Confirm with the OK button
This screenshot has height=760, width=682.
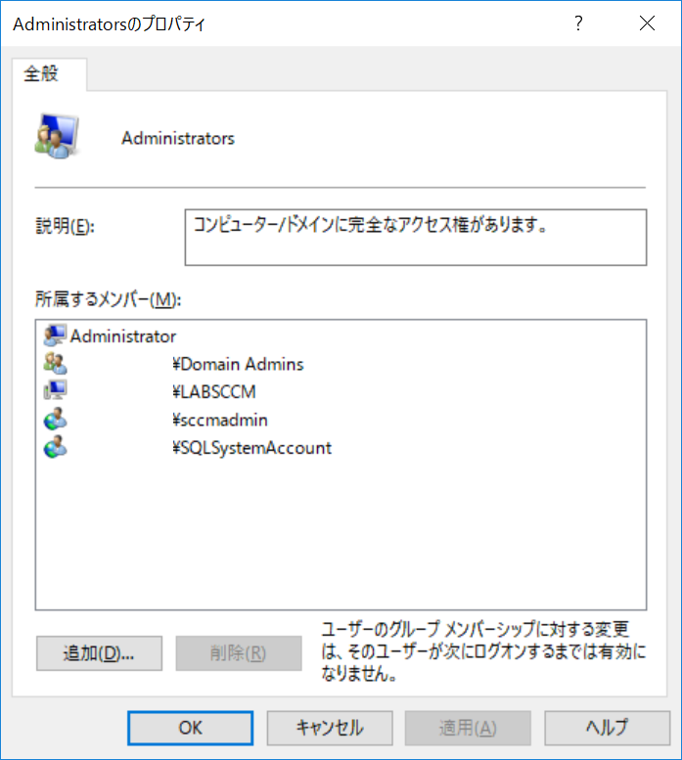[191, 728]
